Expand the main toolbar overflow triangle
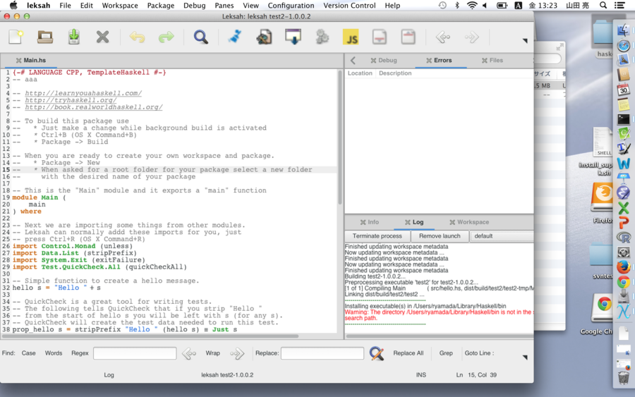The width and height of the screenshot is (635, 397). (525, 40)
